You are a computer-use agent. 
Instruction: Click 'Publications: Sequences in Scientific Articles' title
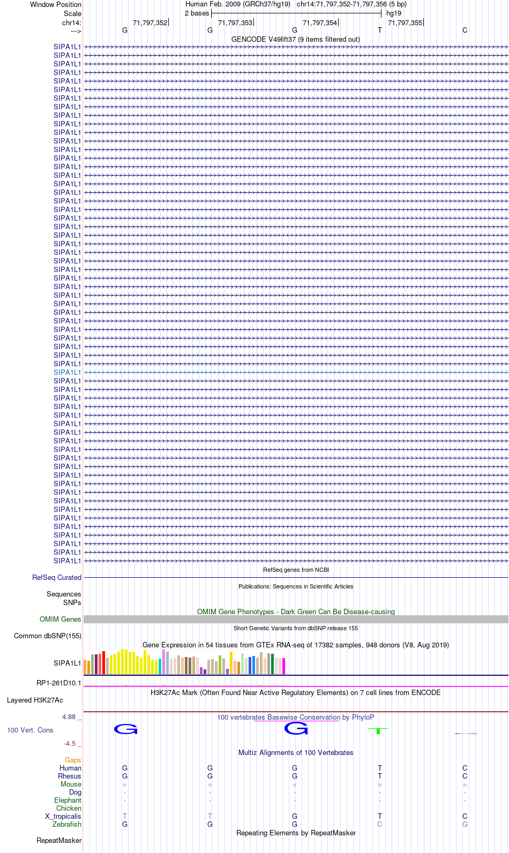pos(296,586)
